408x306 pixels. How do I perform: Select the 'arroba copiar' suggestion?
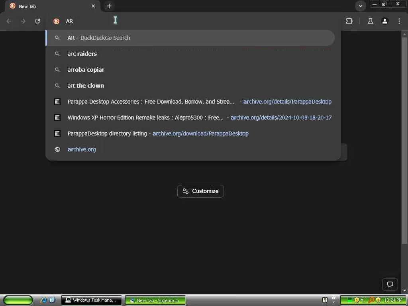190,70
